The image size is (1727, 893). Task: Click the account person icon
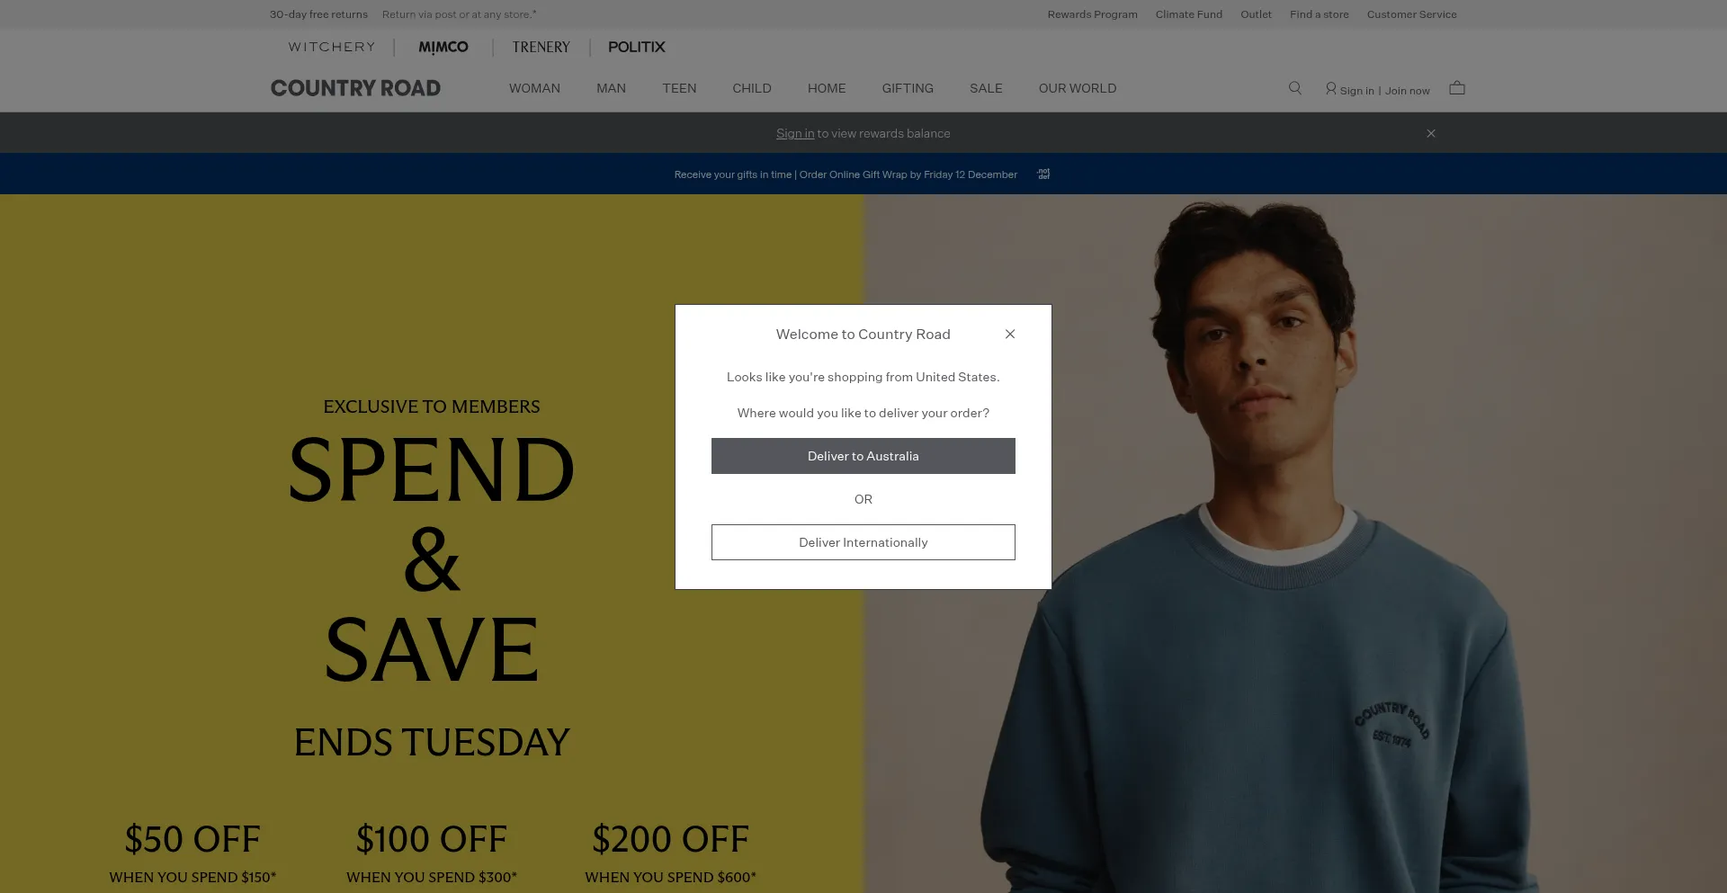(x=1330, y=89)
